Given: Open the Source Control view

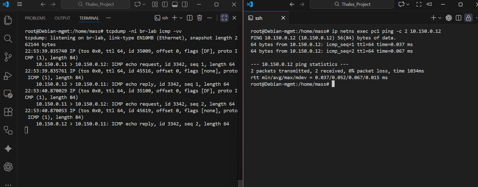Looking at the screenshot, I should tap(8, 57).
